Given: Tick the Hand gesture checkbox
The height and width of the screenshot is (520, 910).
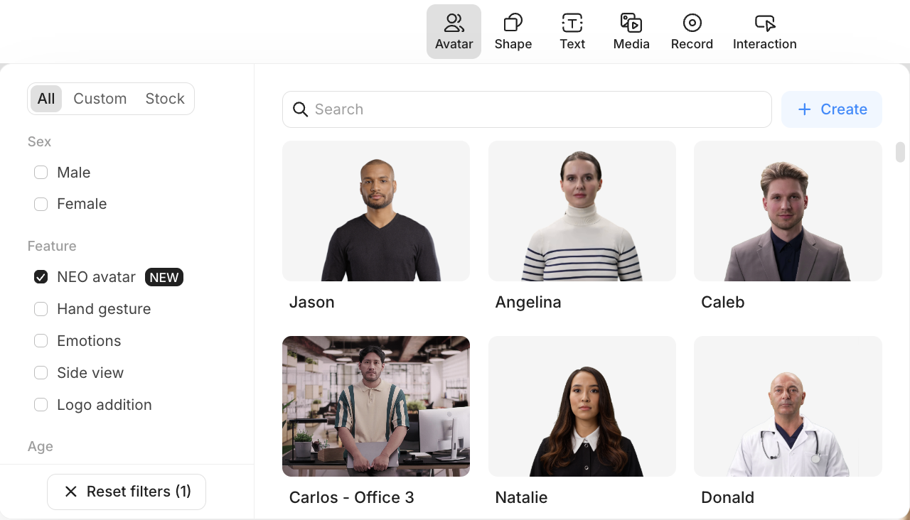Looking at the screenshot, I should click(x=41, y=309).
